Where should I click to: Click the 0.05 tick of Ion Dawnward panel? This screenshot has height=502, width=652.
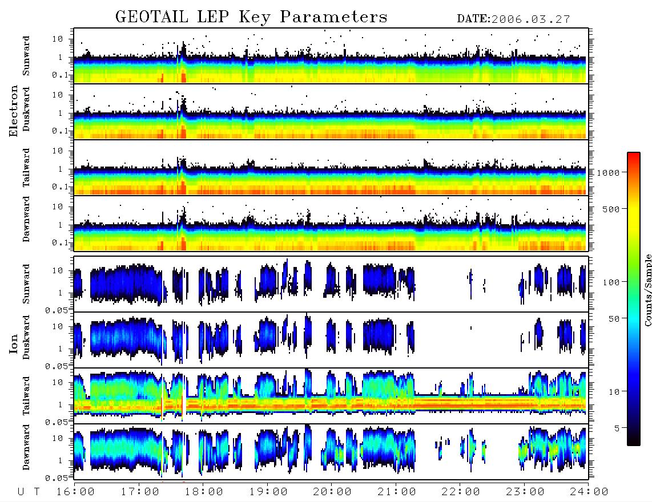pos(57,478)
